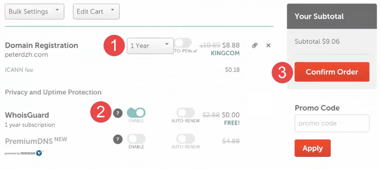The height and width of the screenshot is (169, 380).
Task: Turn on WhoisGuard auto-renew toggle
Action: [x=185, y=113]
